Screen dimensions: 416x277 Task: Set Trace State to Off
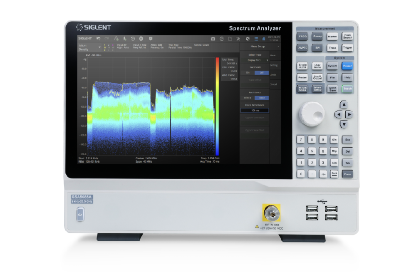pos(261,72)
